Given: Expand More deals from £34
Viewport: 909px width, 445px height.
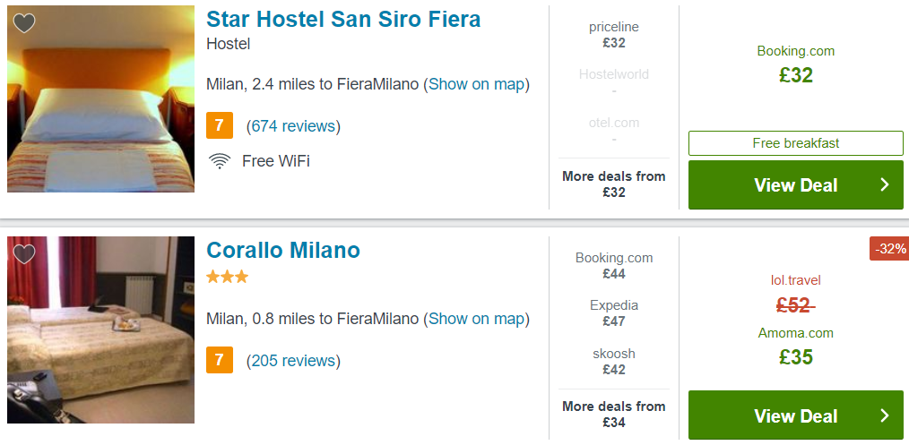Looking at the screenshot, I should (x=614, y=415).
